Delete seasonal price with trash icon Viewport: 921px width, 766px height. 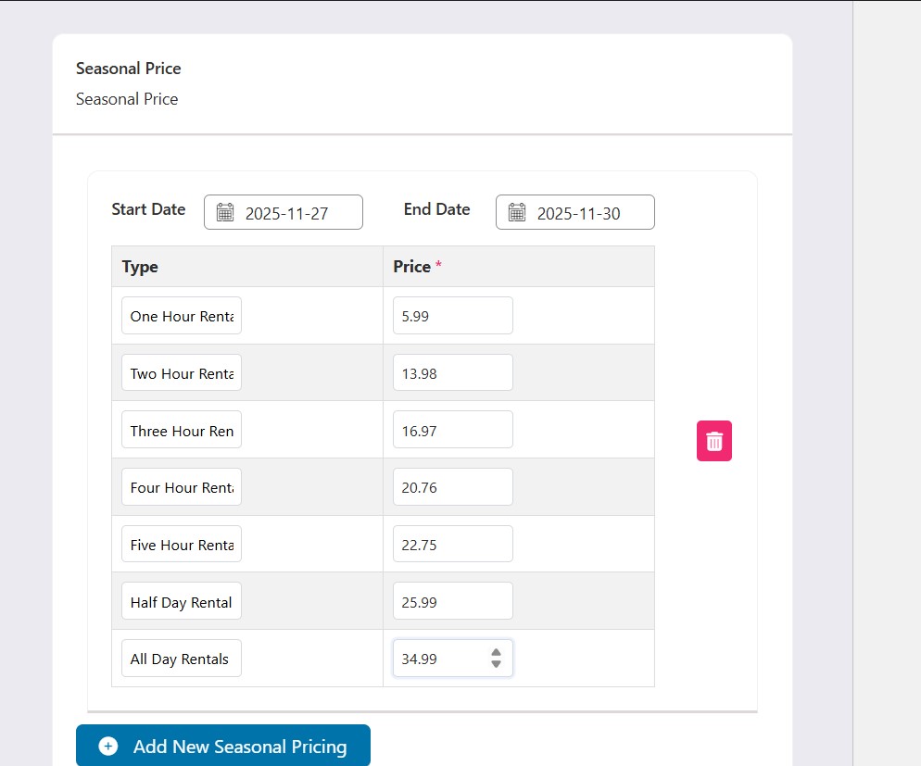713,441
